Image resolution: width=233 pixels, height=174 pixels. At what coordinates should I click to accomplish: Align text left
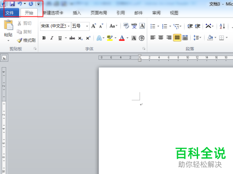pos(153,38)
